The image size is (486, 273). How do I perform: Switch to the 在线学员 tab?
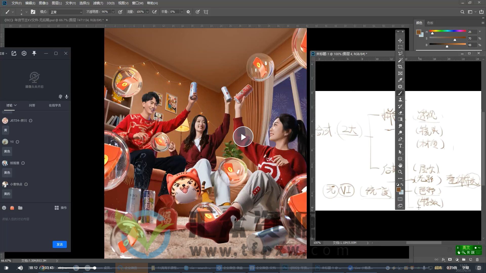55,105
